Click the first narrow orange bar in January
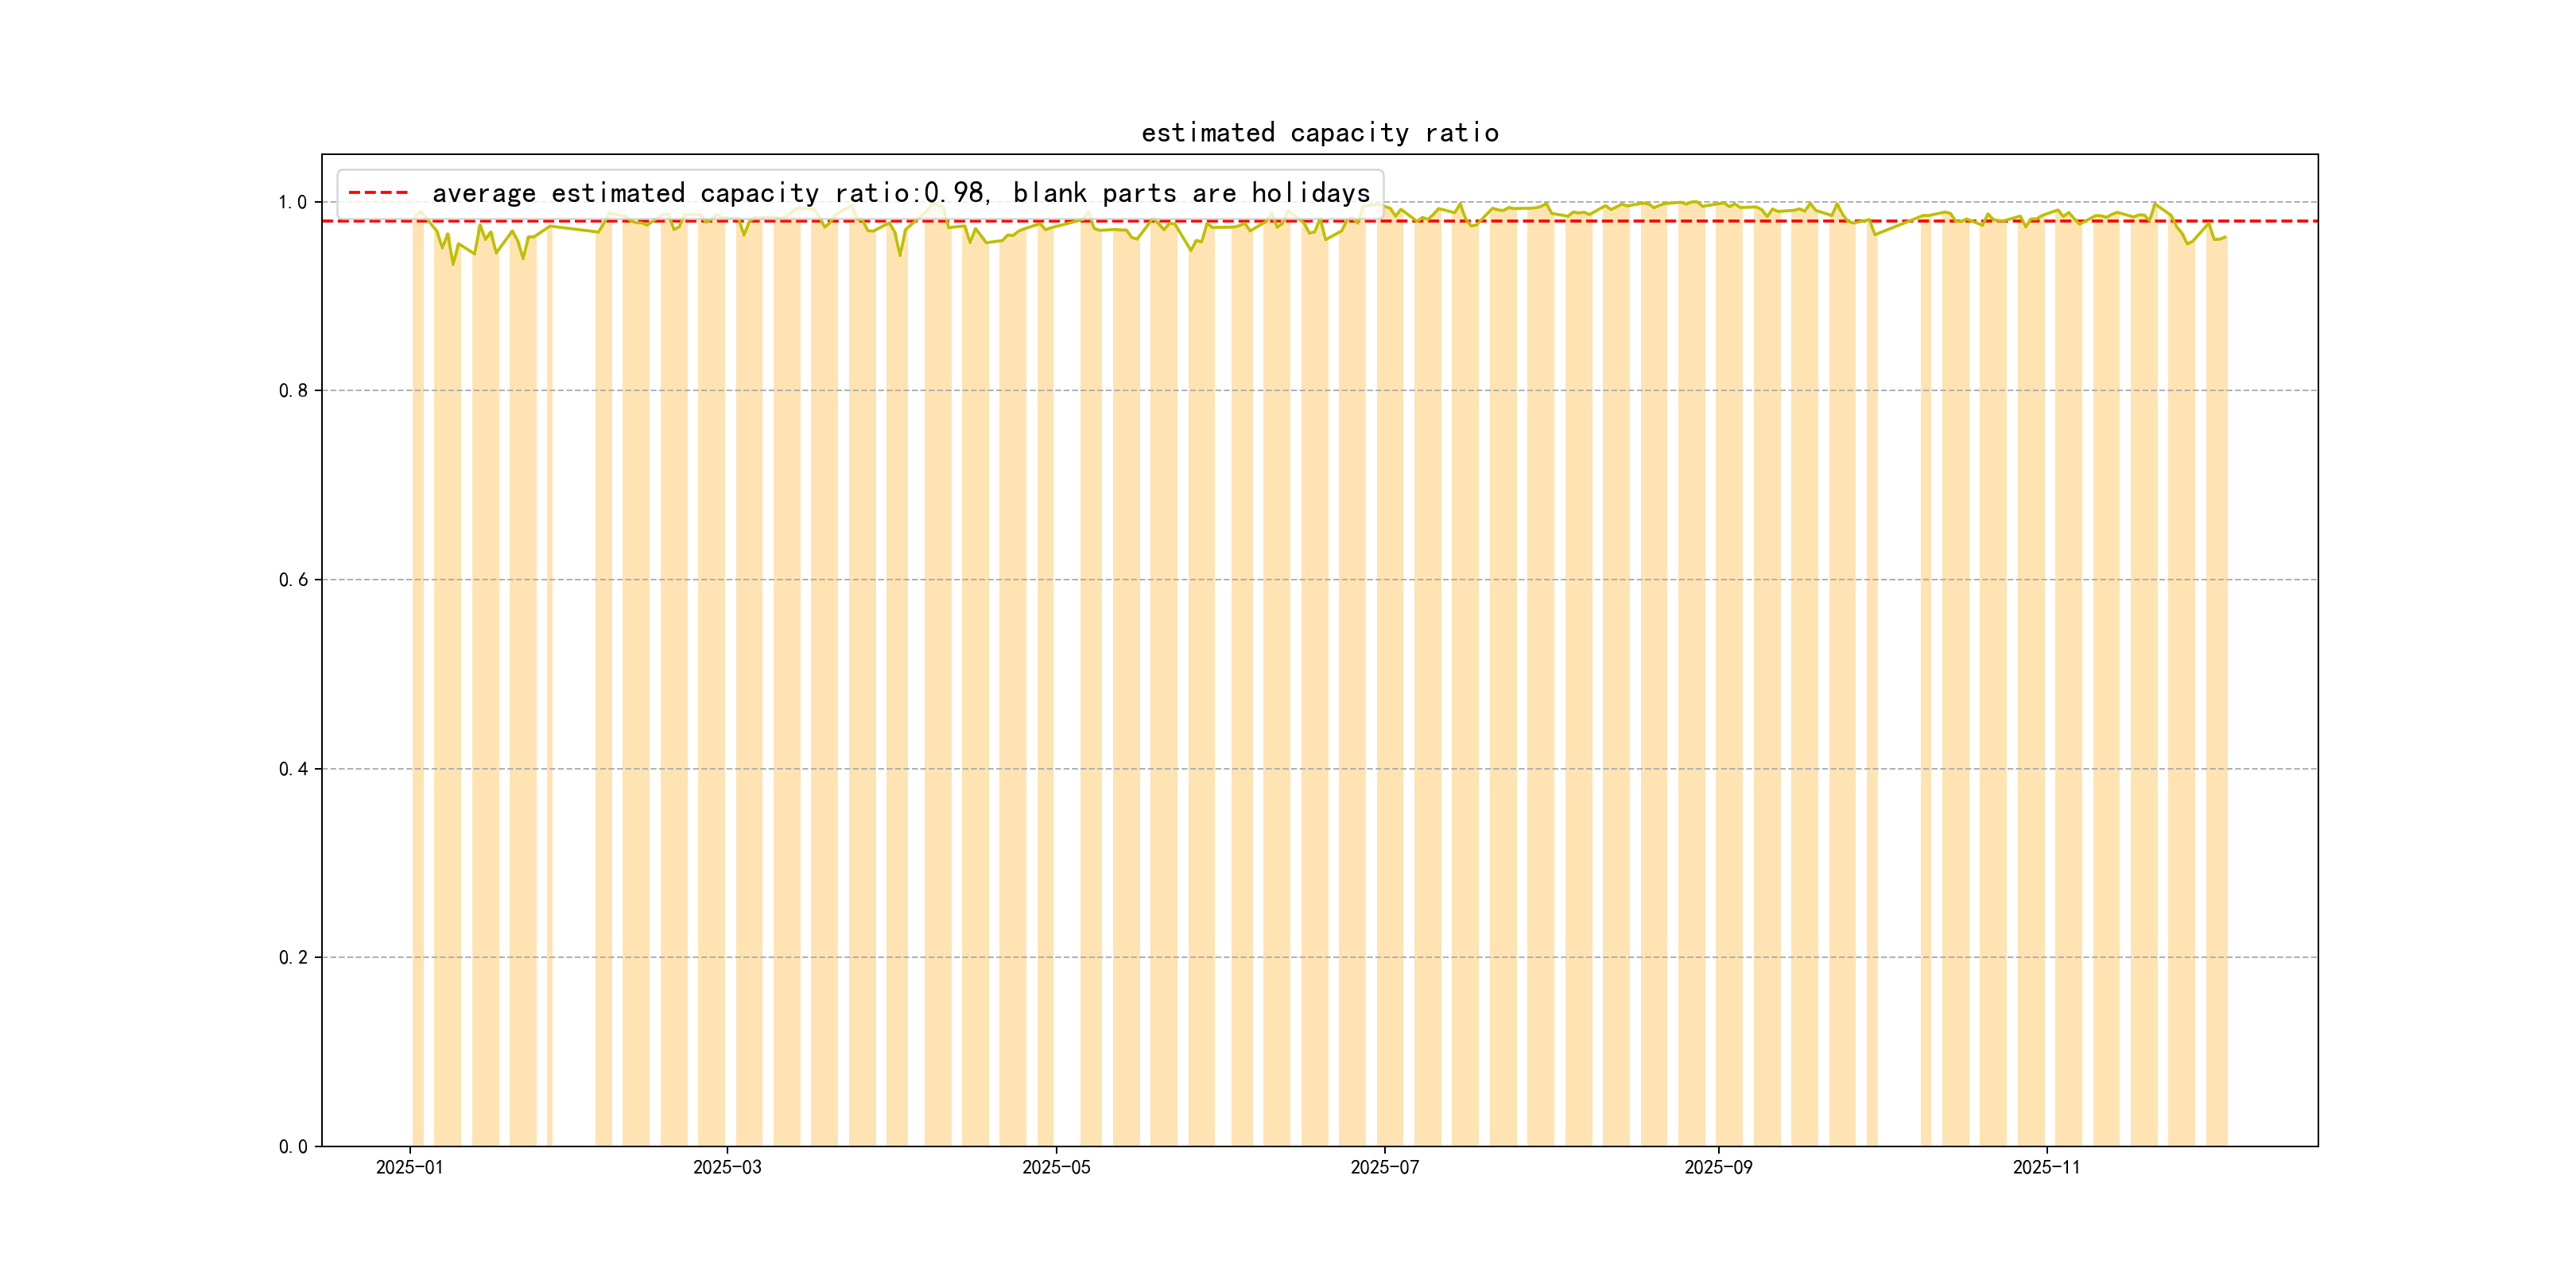Screen dimensions: 2576x1288 pos(418,700)
